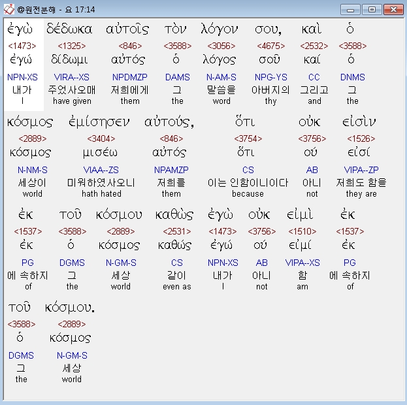
Task: Click the English gloss 'they are'
Action: tap(361, 193)
